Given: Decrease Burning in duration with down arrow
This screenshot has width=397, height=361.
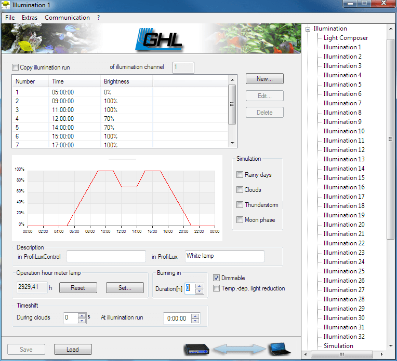Looking at the screenshot, I should [x=199, y=291].
